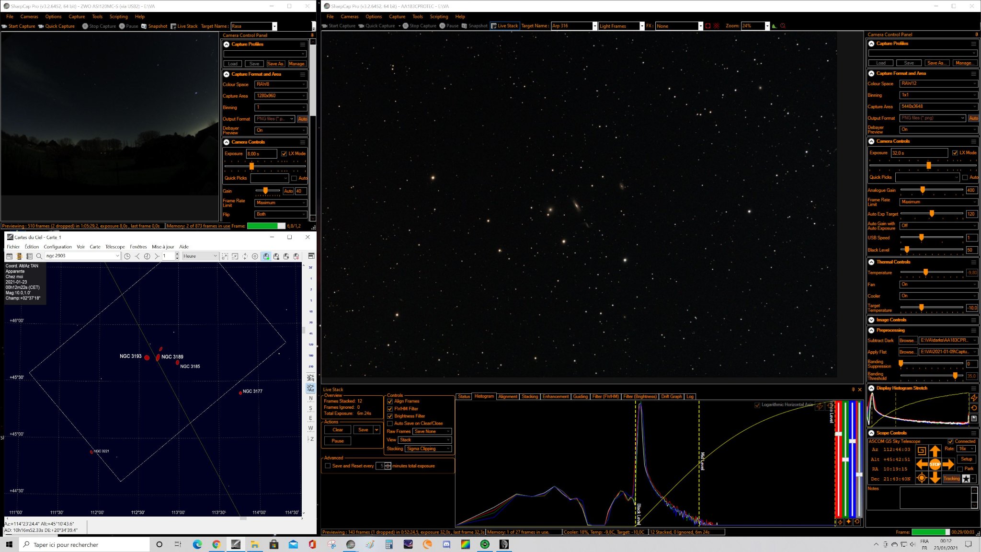Viewport: 981px width, 552px height.
Task: Click the star colour-balance icon below the live stack colour sliders
Action: [848, 522]
